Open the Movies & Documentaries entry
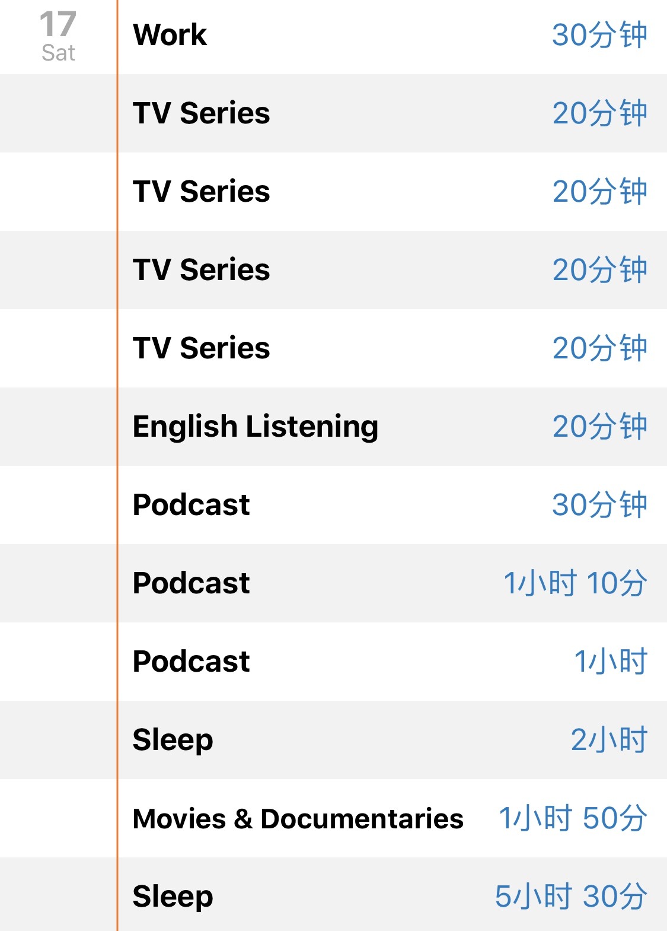The image size is (667, 931). [392, 818]
